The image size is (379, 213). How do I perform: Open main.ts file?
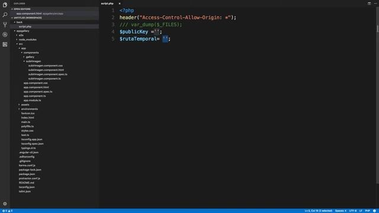(25, 122)
